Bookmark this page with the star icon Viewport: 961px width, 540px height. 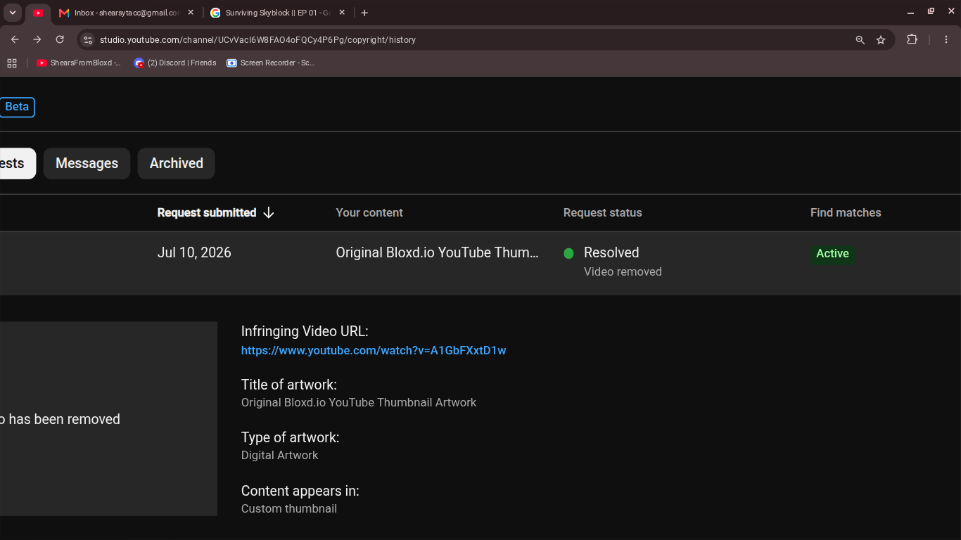point(881,40)
